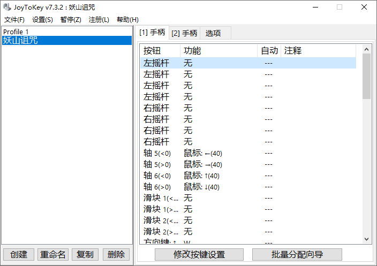Click the 删除 button
377x266 pixels.
[116, 254]
